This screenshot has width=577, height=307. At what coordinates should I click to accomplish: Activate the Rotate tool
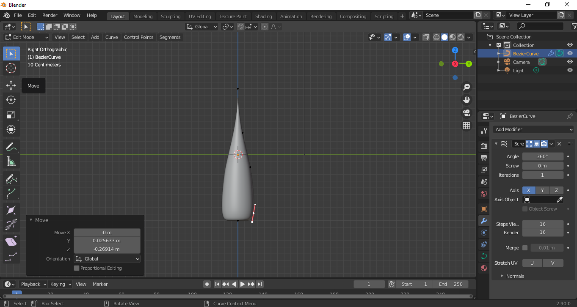[11, 100]
